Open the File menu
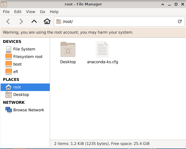Image resolution: width=186 pixels, height=149 pixels. tap(6, 12)
